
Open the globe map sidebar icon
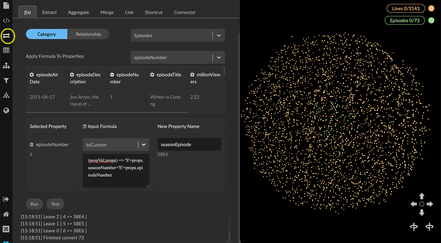(6, 110)
